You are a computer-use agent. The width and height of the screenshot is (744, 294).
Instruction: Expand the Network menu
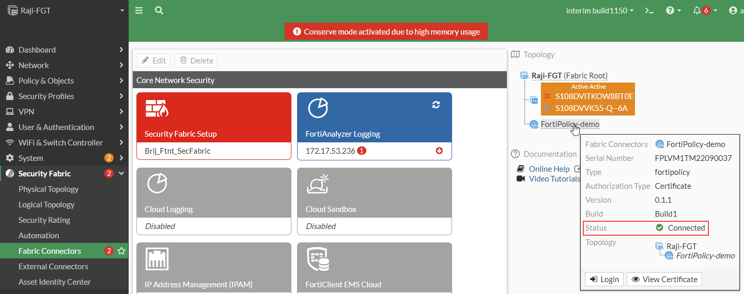64,65
